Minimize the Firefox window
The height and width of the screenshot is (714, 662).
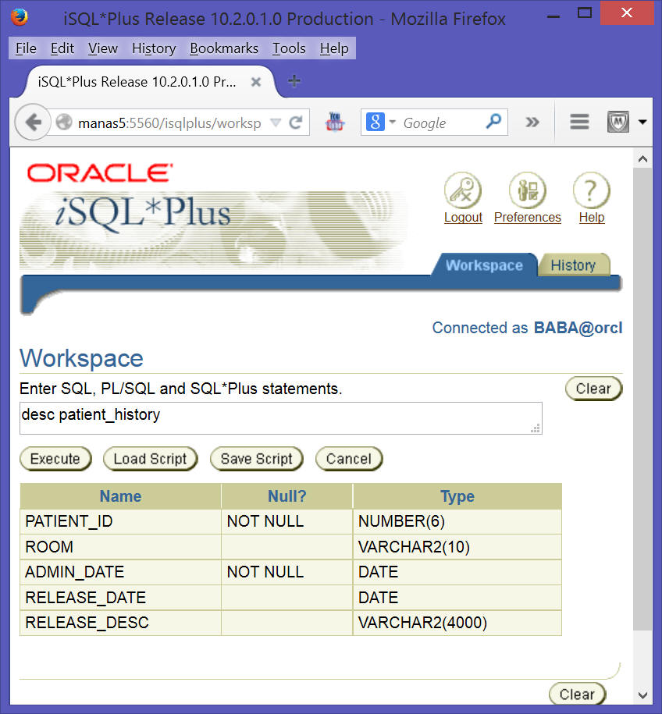553,16
